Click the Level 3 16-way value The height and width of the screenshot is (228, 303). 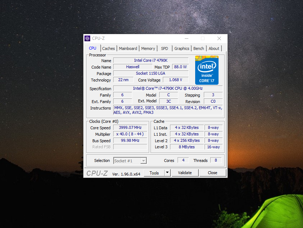tap(214, 147)
